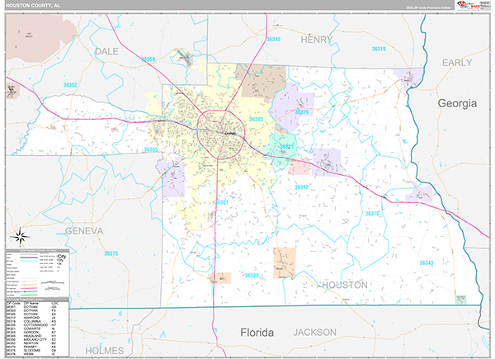Select the COWARTS row in the index
Screen dimensions: 495x359
click(37, 328)
